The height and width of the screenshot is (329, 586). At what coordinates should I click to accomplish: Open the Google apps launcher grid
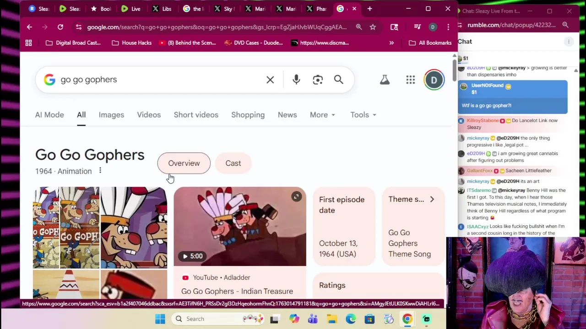[x=410, y=80]
